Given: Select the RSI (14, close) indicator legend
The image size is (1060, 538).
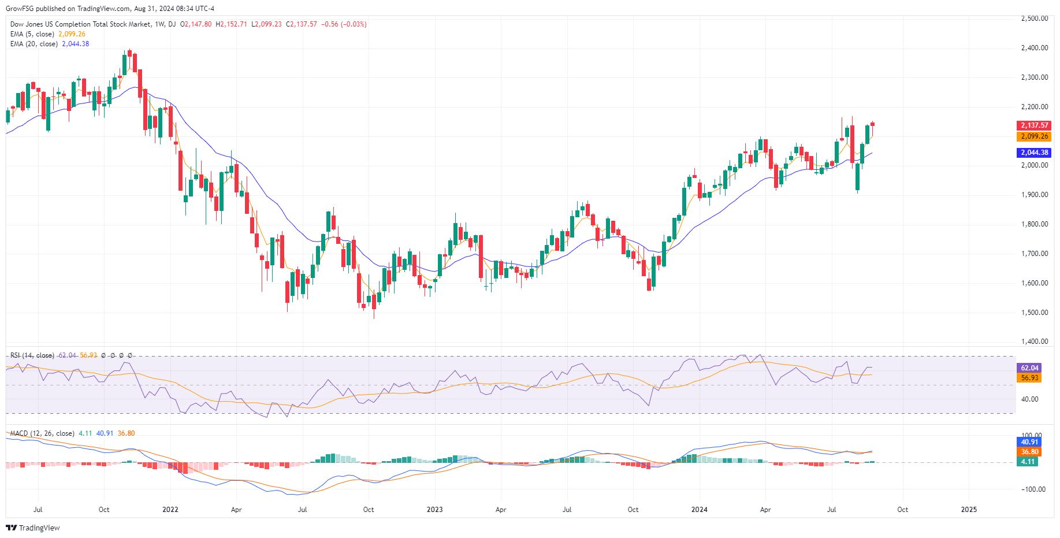Looking at the screenshot, I should [x=32, y=355].
